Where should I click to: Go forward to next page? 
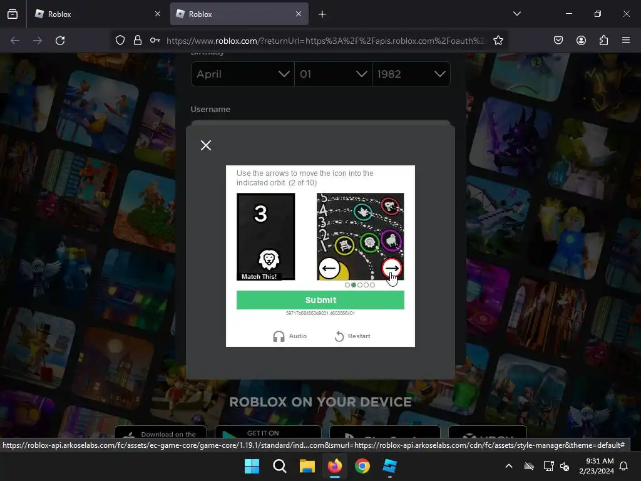(38, 41)
